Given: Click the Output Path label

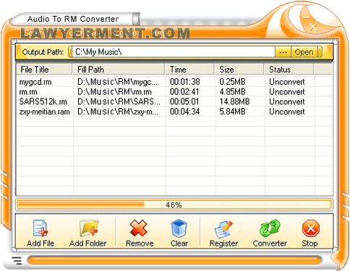Looking at the screenshot, I should (x=43, y=52).
